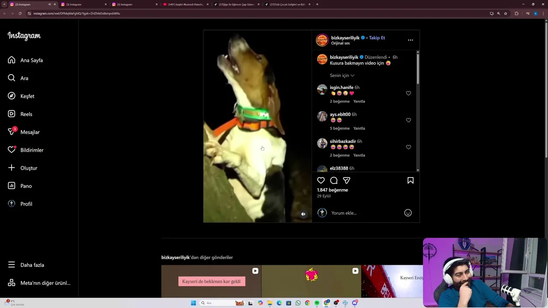View the 5 beğenme on ays.eblt00's comment
This screenshot has width=548, height=308.
[x=340, y=128]
